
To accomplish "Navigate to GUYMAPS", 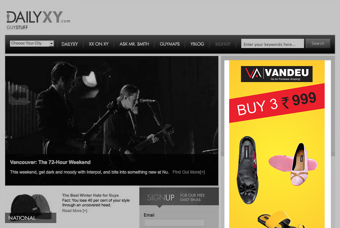I will click(170, 44).
